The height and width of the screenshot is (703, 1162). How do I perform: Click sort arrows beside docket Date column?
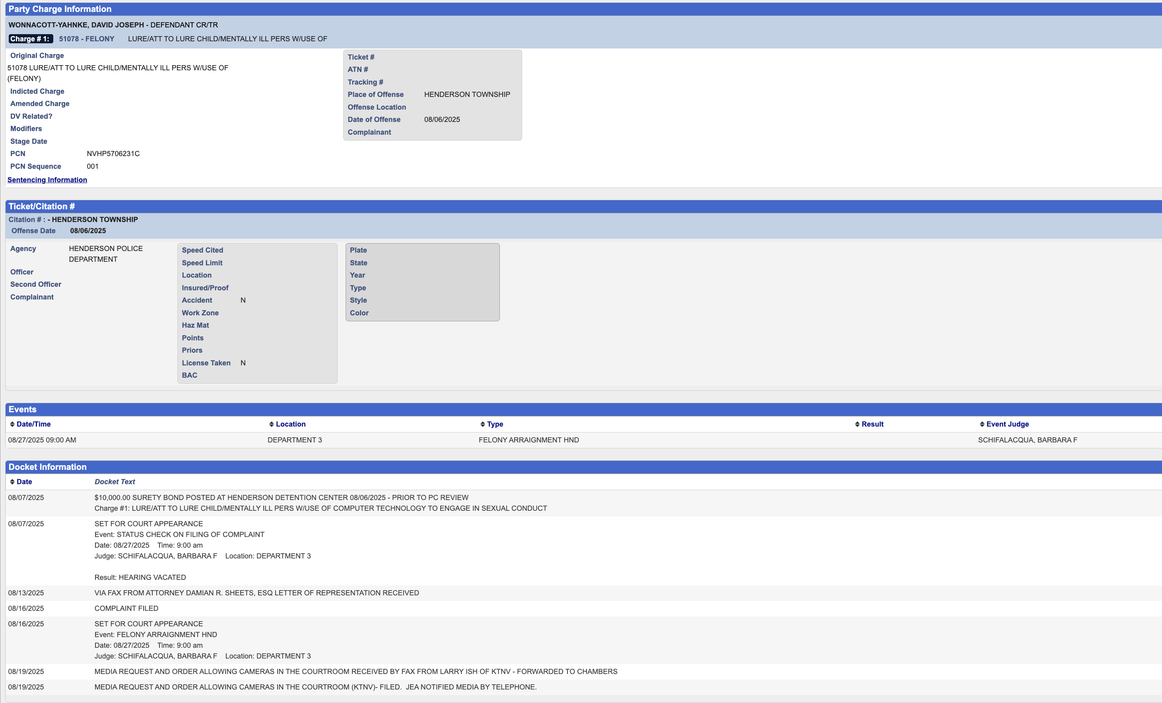tap(12, 482)
